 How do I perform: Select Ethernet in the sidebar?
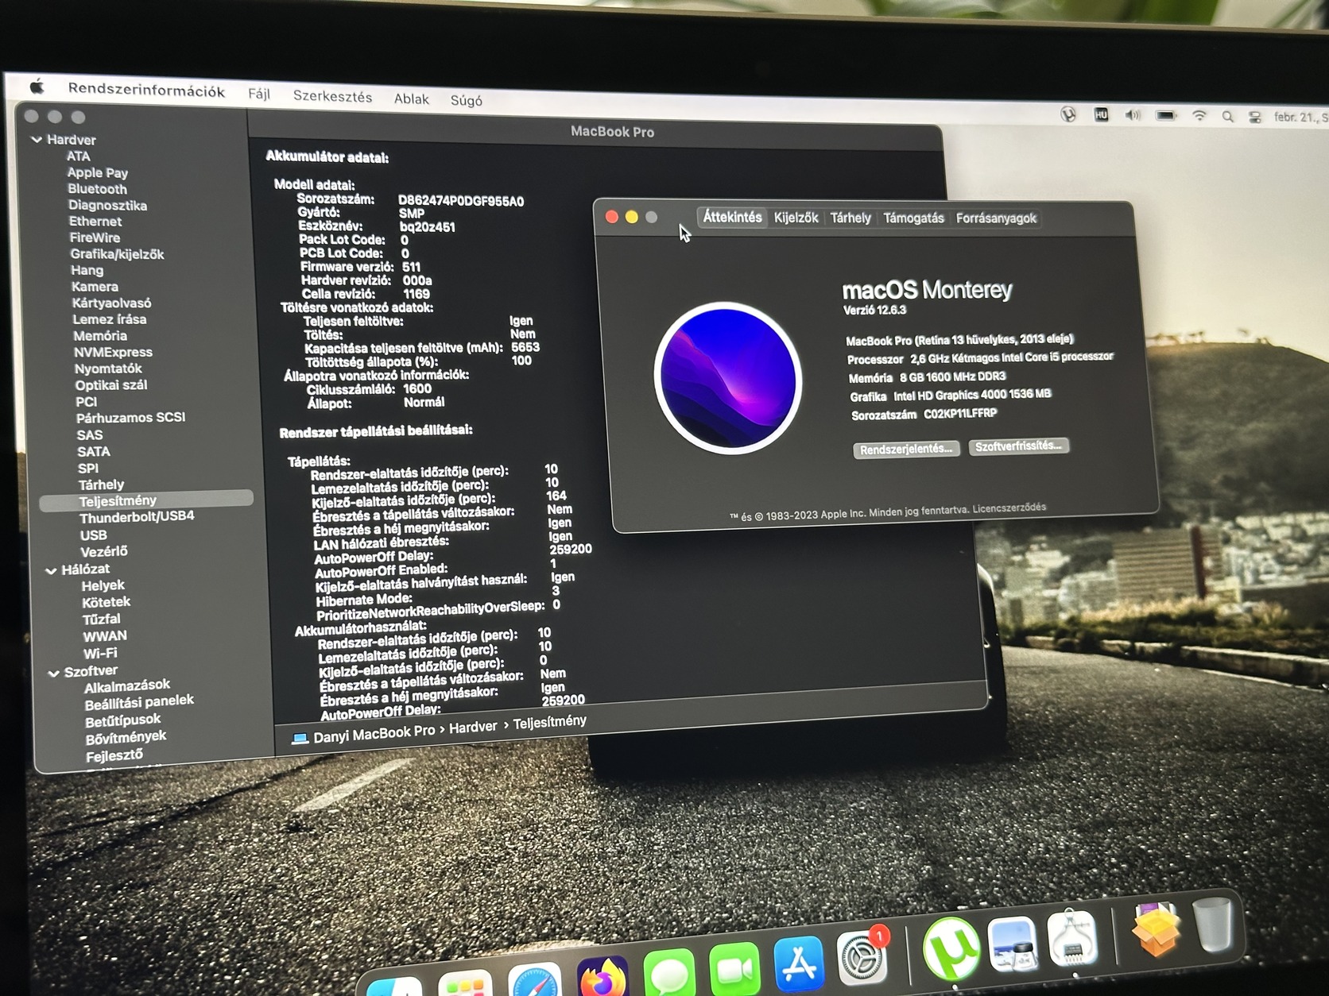pos(95,222)
